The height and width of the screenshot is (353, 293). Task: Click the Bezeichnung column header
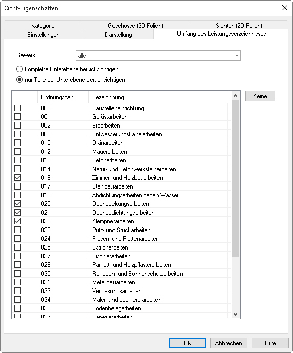coord(157,97)
